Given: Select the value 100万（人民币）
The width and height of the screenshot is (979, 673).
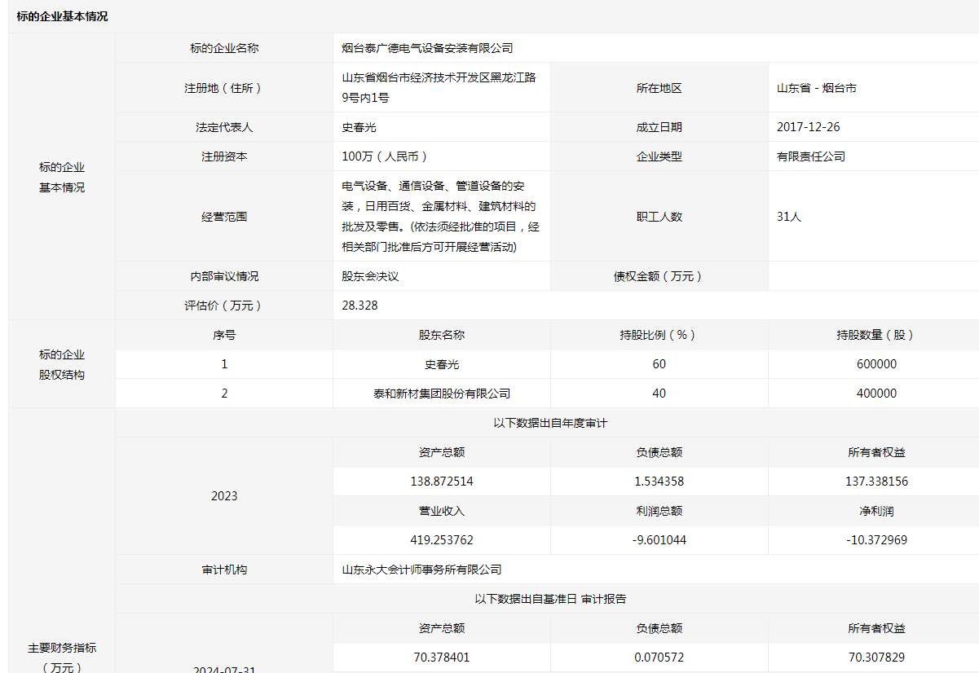Looking at the screenshot, I should (385, 156).
